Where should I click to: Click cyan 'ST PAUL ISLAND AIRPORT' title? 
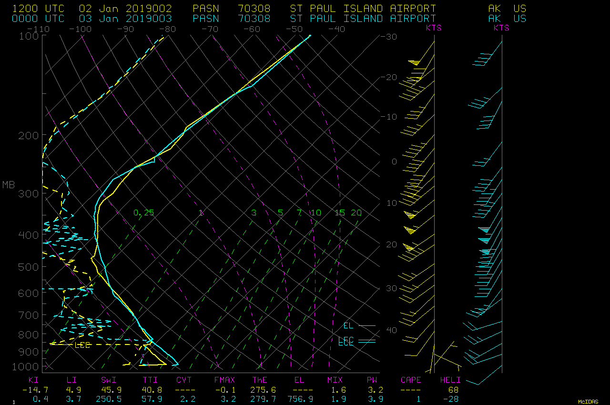tap(363, 19)
